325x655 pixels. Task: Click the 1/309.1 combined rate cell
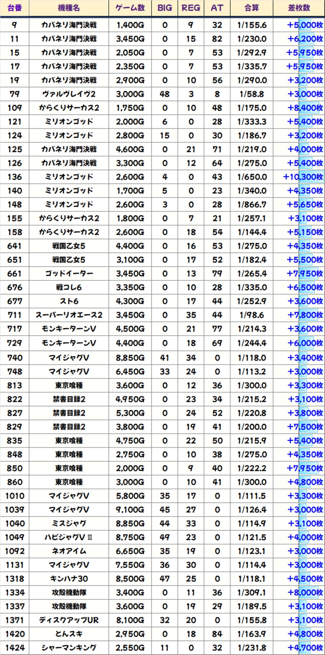tap(252, 593)
